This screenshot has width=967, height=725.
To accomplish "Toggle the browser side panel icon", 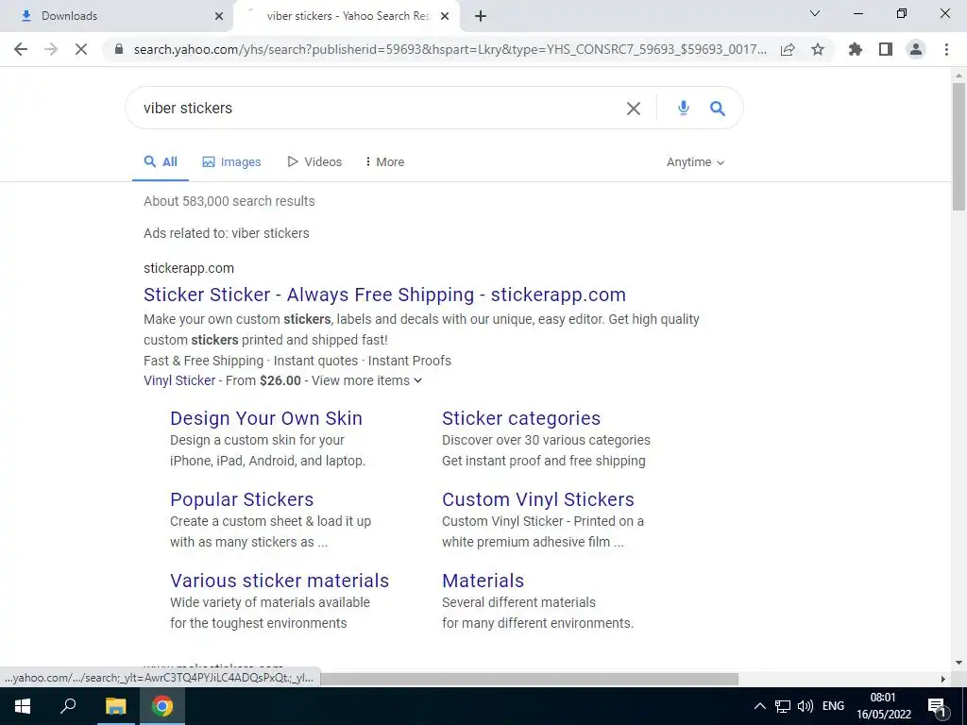I will tap(886, 49).
